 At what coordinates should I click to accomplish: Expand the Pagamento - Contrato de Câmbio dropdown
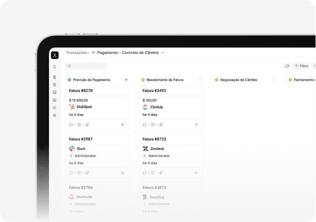click(x=163, y=53)
